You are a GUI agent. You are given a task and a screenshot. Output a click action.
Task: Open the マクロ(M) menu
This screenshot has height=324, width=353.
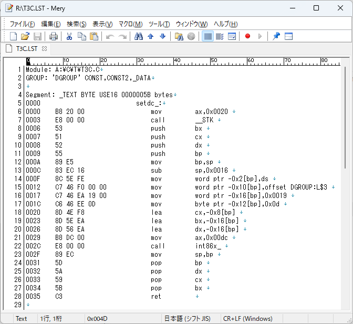(131, 24)
